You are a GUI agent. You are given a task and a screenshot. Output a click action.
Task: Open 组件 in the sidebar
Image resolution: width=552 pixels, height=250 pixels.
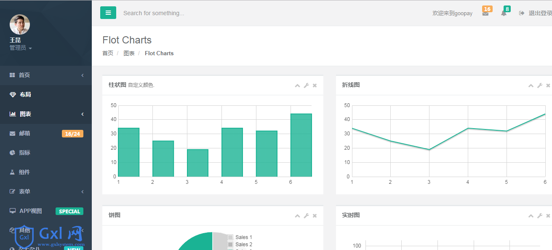point(24,172)
